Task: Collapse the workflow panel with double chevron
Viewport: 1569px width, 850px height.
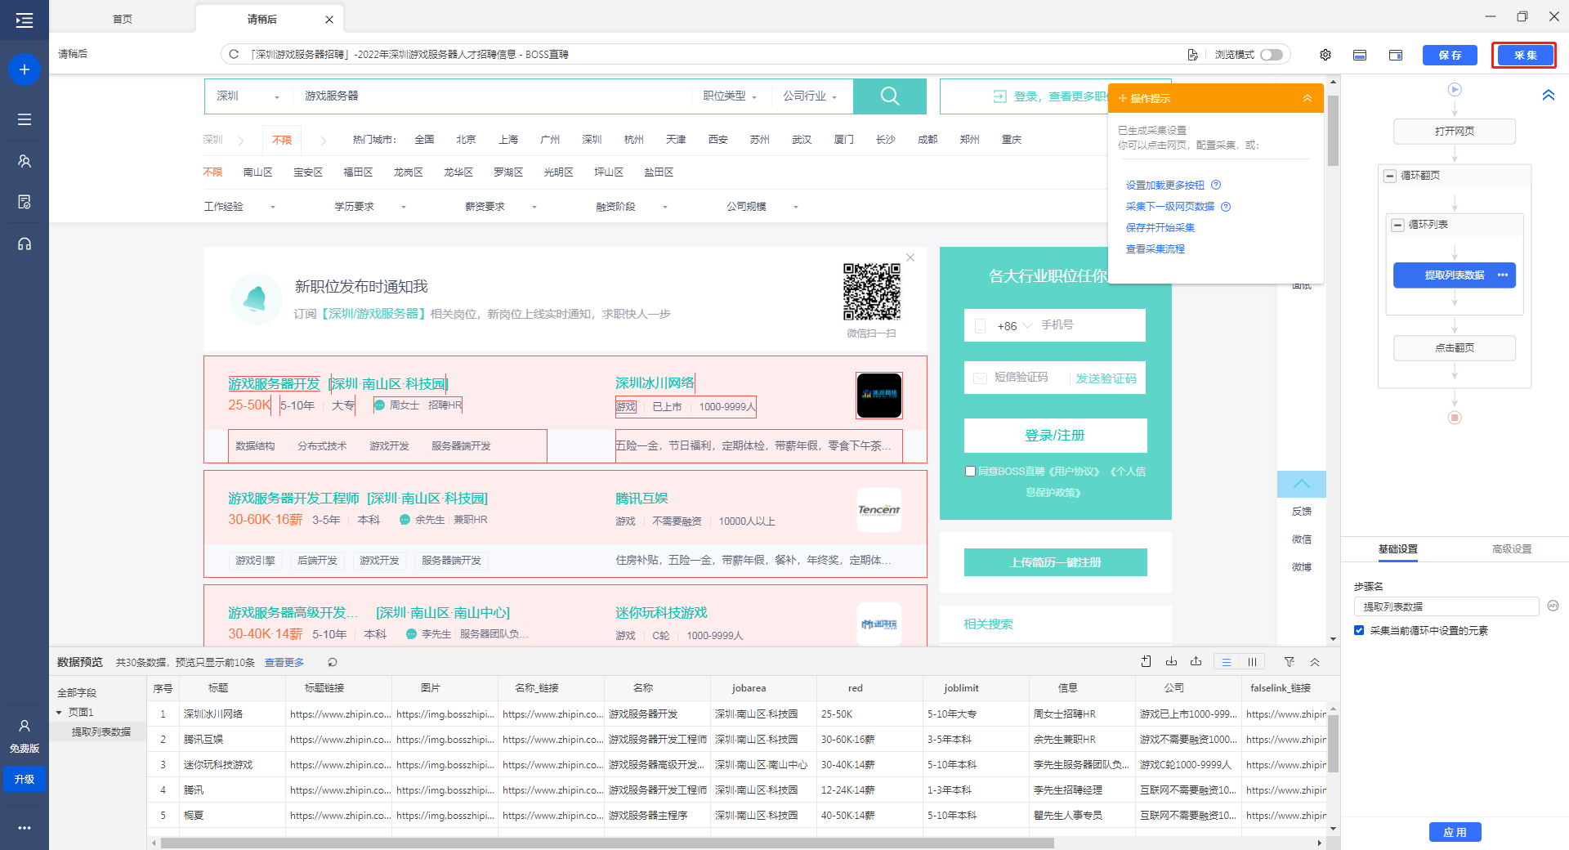Action: (x=1548, y=95)
